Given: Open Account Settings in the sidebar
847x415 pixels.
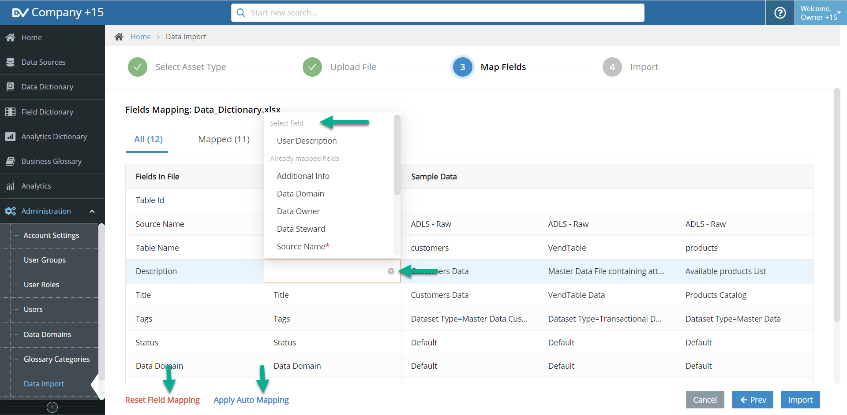Looking at the screenshot, I should [x=51, y=235].
